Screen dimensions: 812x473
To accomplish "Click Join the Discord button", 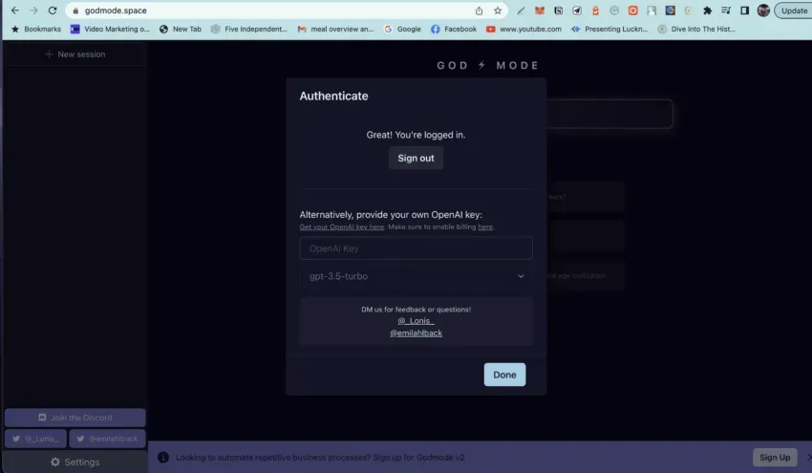I will pyautogui.click(x=75, y=418).
